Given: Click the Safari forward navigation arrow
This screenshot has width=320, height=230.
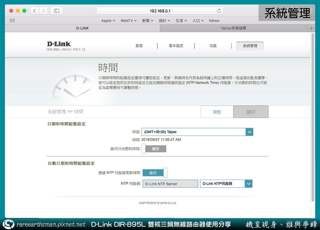Looking at the screenshot, I should 43,11.
